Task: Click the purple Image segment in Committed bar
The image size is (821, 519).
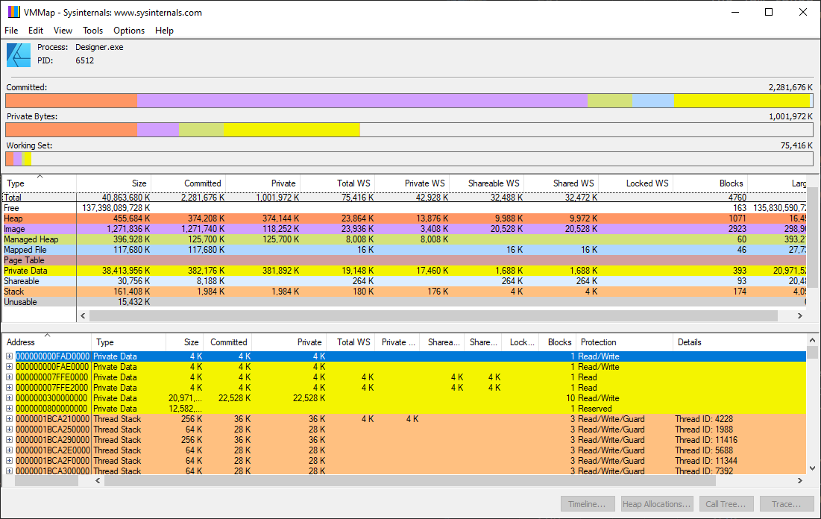Action: (362, 101)
